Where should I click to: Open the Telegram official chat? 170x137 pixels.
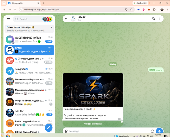29,71
